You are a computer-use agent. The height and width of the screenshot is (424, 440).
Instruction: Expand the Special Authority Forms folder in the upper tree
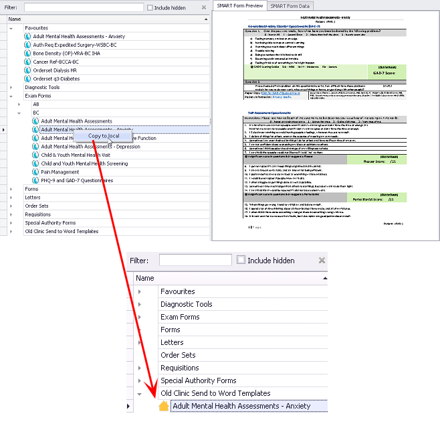pyautogui.click(x=11, y=222)
